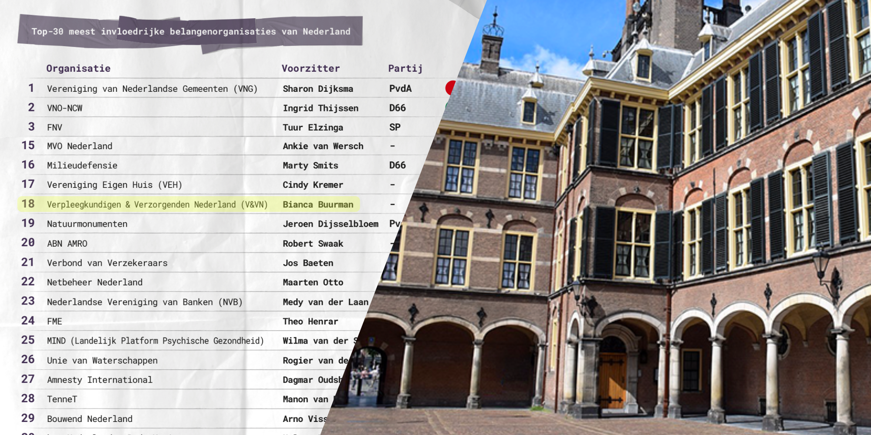Click chair name Bianca Buurman
Image resolution: width=871 pixels, height=435 pixels.
pos(318,204)
